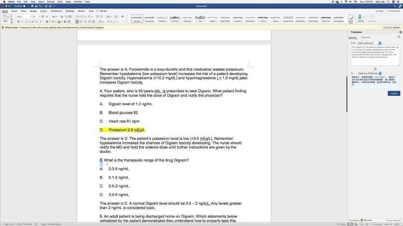Click the Subscript icon
This screenshot has height=226, width=403.
pyautogui.click(x=37, y=22)
